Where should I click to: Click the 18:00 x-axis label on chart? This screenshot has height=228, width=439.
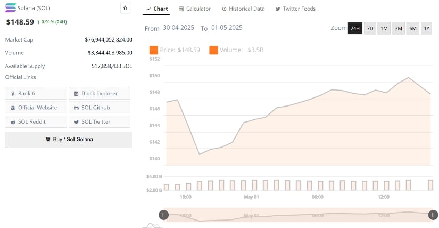click(x=185, y=197)
